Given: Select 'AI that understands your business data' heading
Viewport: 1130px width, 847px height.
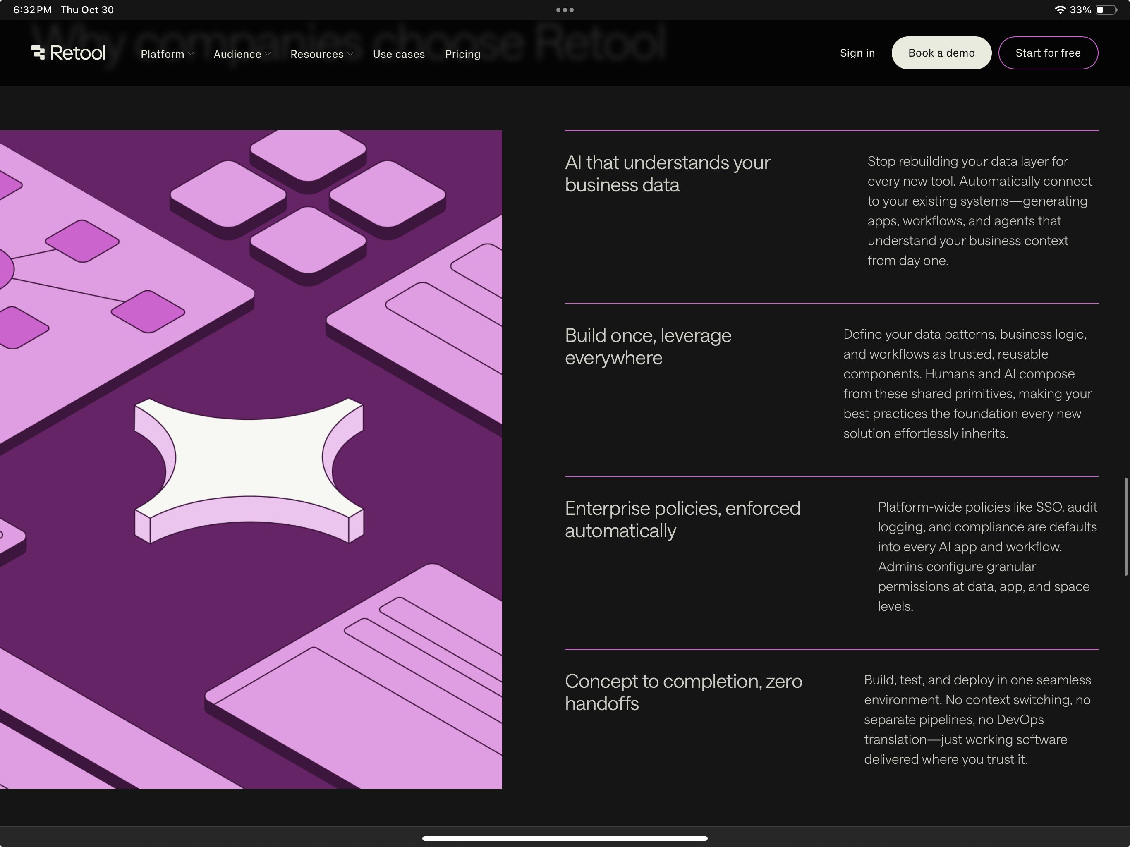Looking at the screenshot, I should pos(667,174).
